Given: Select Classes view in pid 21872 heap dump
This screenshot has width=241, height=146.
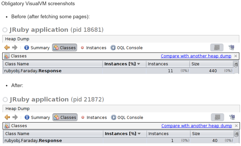Looking at the screenshot, I should [65, 117].
